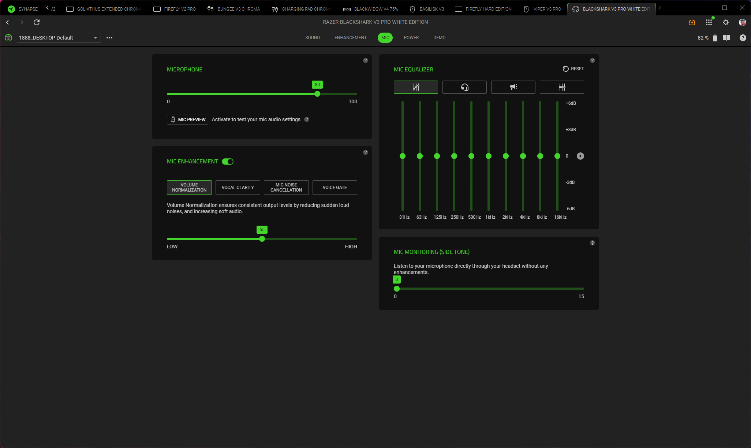This screenshot has height=448, width=751.
Task: Click the orange Chroma alert icon
Action: click(x=692, y=22)
